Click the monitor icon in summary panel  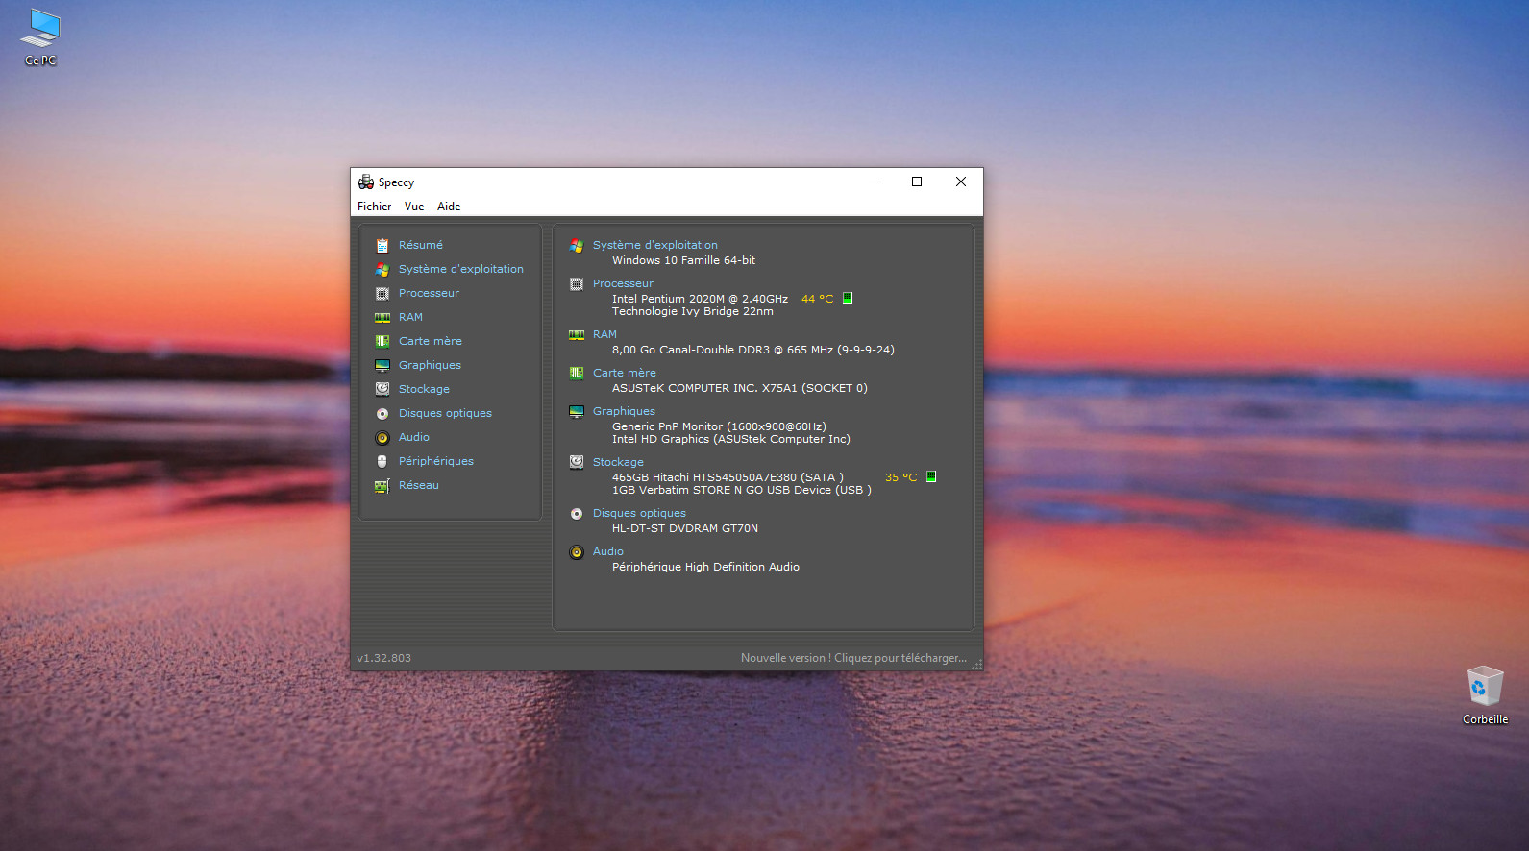[577, 411]
